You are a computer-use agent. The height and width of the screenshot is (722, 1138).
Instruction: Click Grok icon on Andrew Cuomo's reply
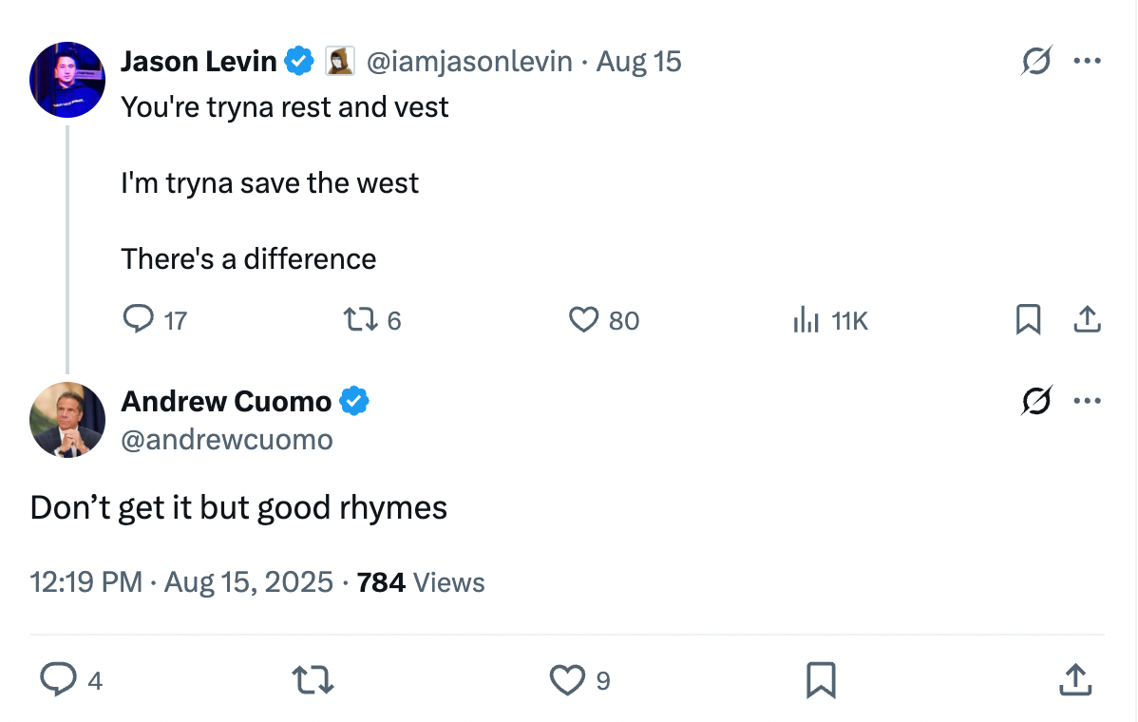[1035, 401]
